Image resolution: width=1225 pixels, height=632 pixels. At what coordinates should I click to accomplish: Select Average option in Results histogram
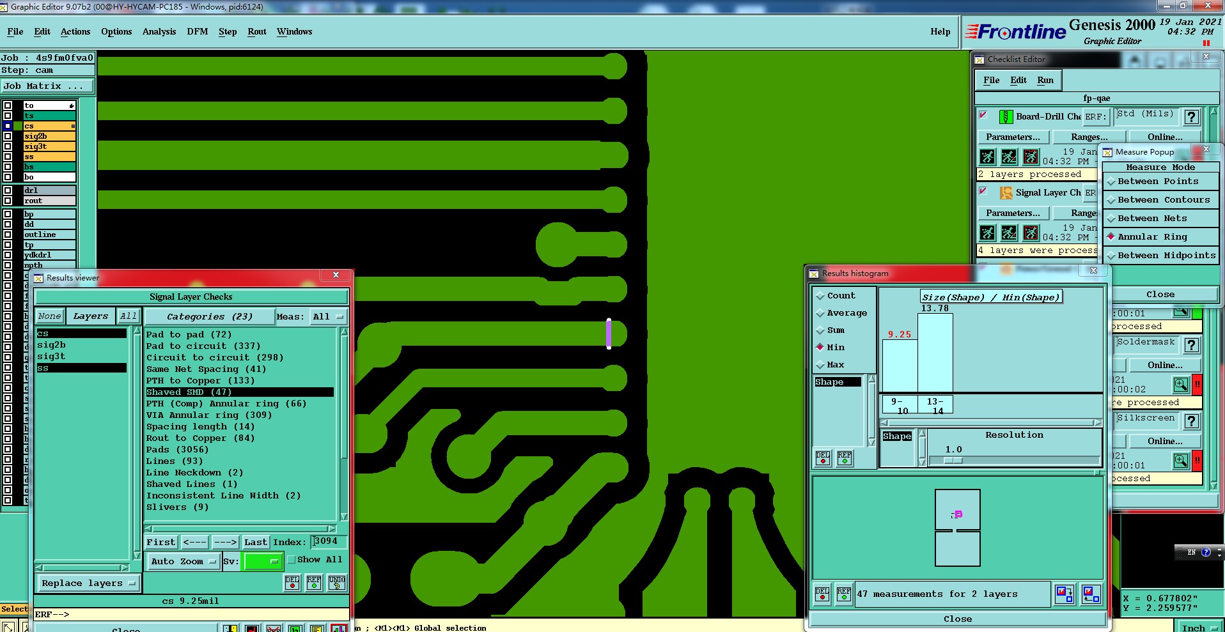pyautogui.click(x=841, y=313)
